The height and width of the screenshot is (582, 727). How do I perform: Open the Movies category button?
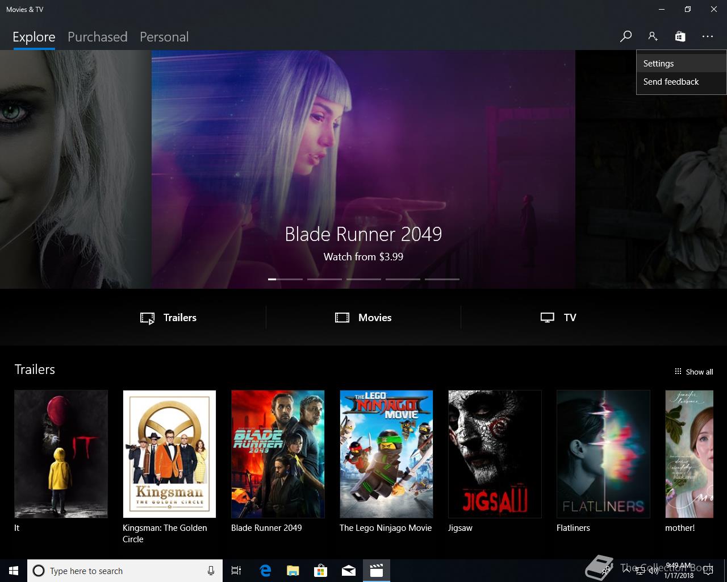[363, 318]
